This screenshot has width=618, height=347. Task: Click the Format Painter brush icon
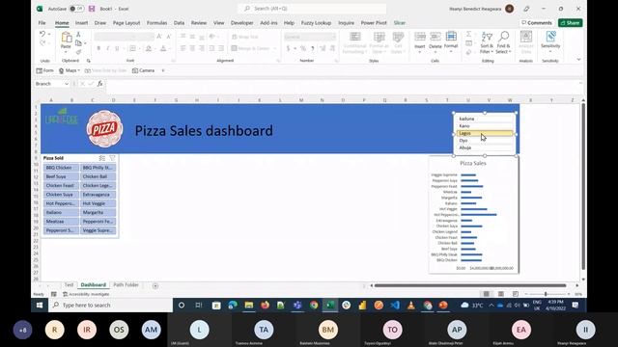tap(78, 51)
